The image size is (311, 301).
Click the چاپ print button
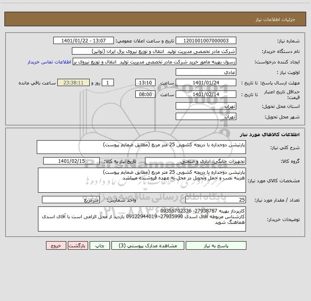coord(100,245)
